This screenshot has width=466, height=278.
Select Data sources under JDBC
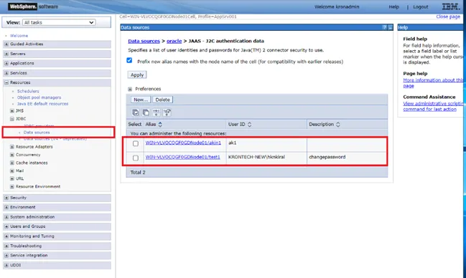point(37,133)
